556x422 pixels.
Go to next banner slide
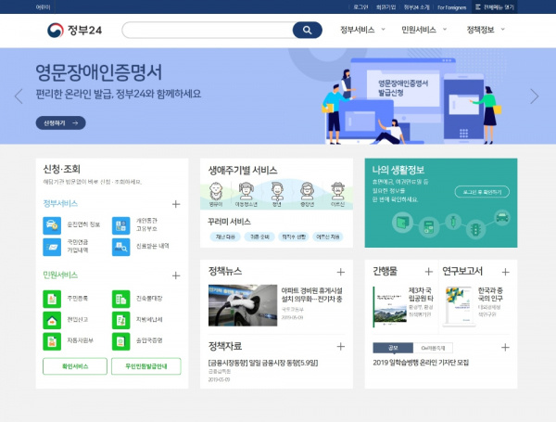535,96
